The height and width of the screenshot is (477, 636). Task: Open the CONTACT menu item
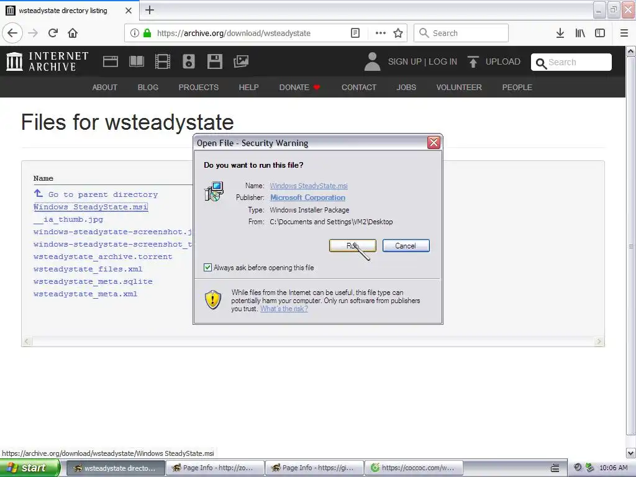click(x=359, y=87)
